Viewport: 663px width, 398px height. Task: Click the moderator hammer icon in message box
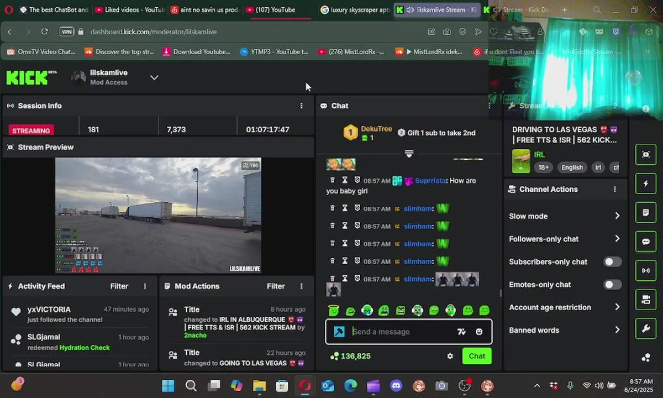click(339, 331)
